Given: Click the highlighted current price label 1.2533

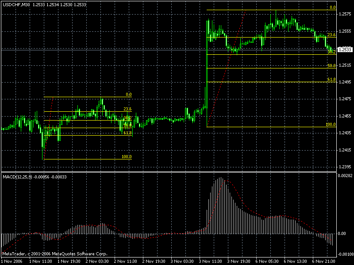Looking at the screenshot, I should [345, 49].
